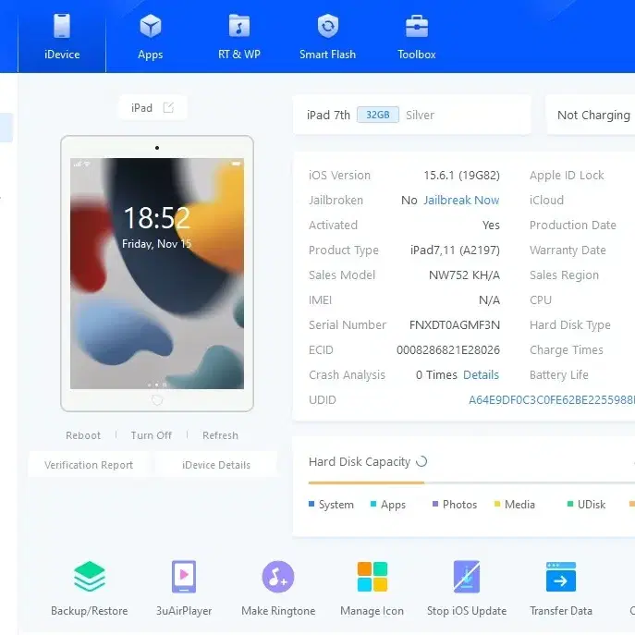Open iDevice Details
The width and height of the screenshot is (635, 635).
click(x=216, y=465)
